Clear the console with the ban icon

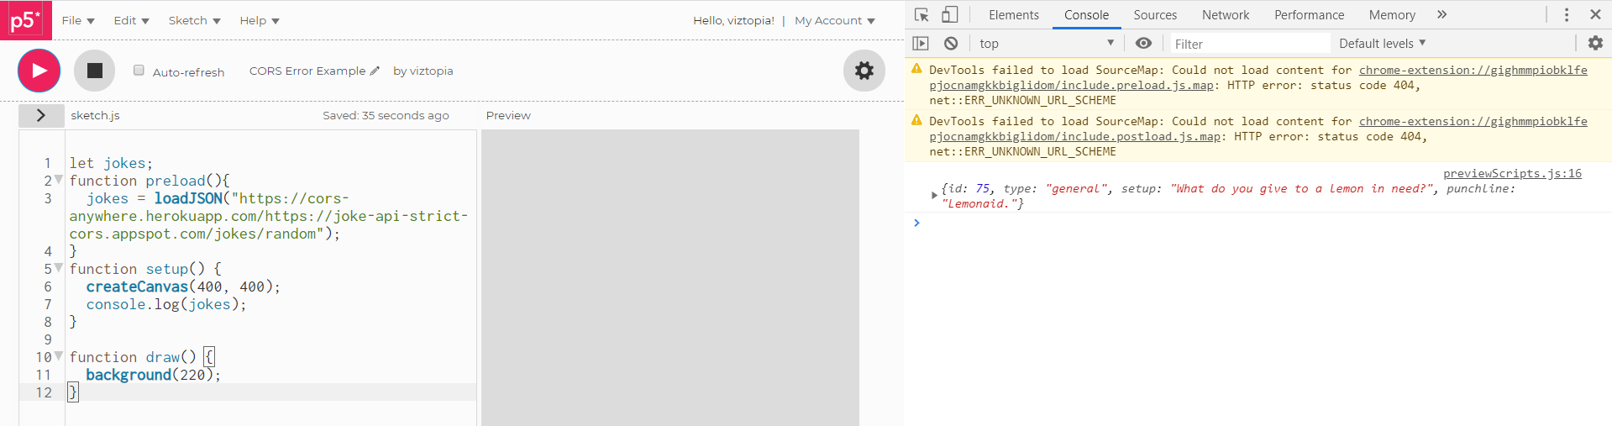(951, 43)
